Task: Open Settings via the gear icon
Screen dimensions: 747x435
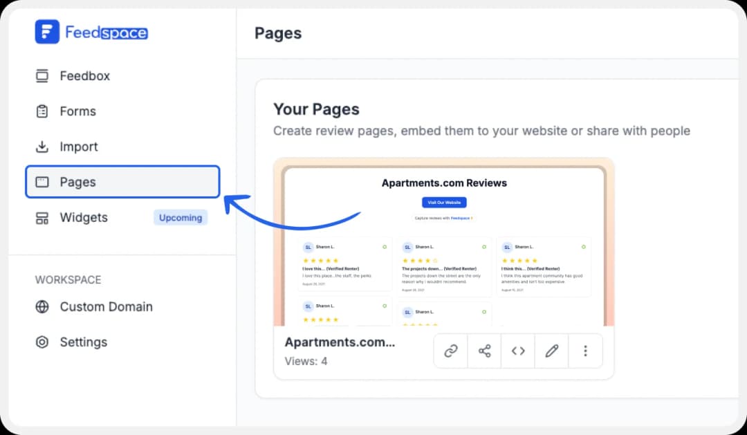Action: pos(42,342)
